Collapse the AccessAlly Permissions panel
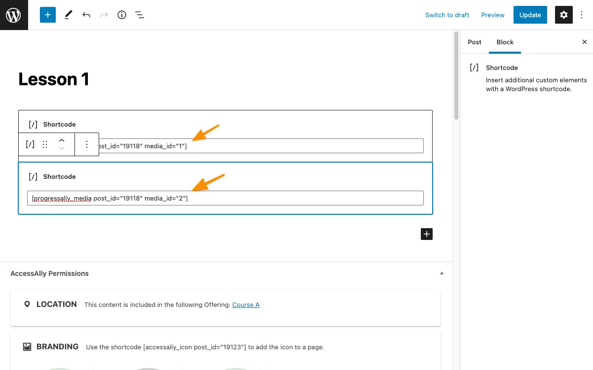Screen dimensions: 593x370 [442, 273]
